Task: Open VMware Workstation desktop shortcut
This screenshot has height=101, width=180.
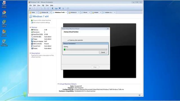Action: click(x=4, y=43)
